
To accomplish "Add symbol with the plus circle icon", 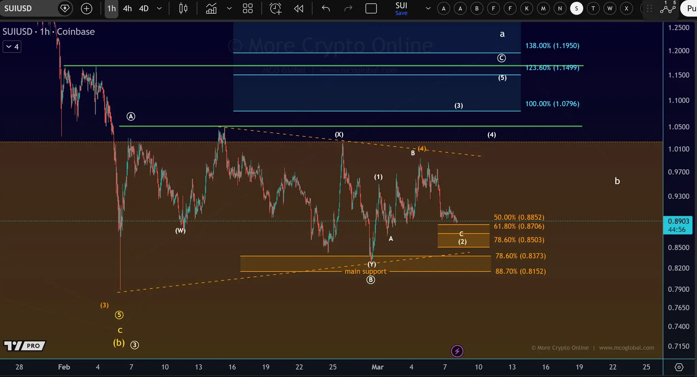I will tap(86, 9).
